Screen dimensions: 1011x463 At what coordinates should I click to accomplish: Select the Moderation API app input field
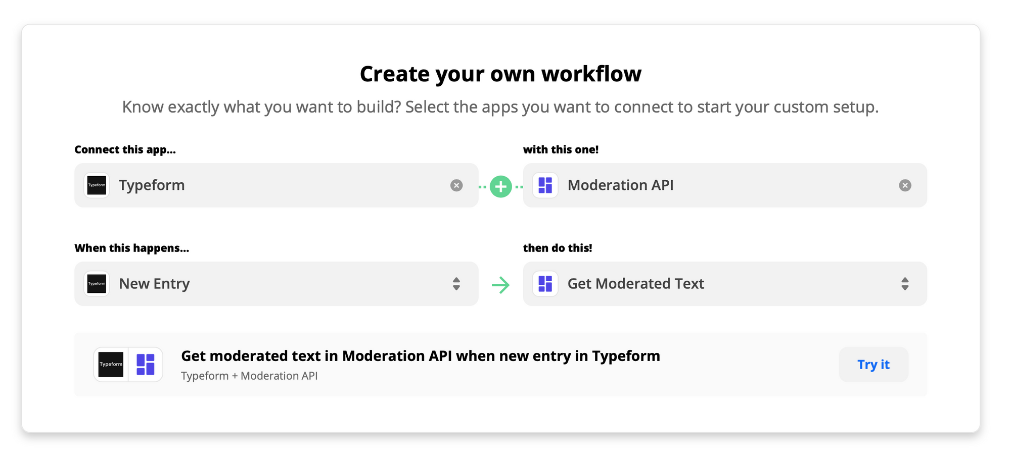click(x=725, y=185)
